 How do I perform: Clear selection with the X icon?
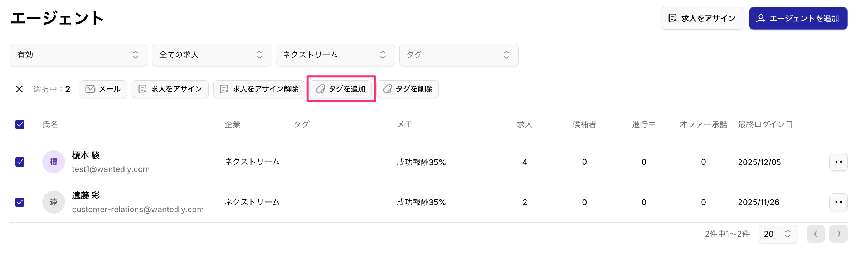19,89
